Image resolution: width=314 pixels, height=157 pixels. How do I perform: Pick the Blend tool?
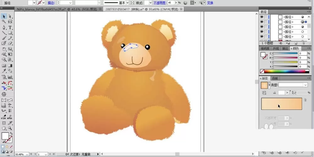(10, 71)
